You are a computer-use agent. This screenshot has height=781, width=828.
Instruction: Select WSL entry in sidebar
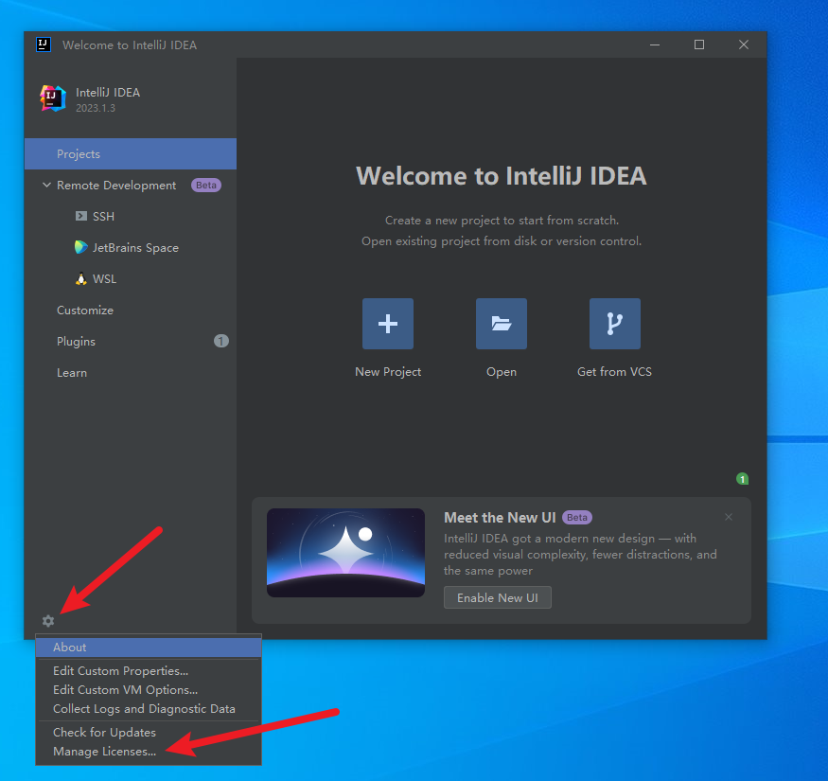(x=131, y=278)
